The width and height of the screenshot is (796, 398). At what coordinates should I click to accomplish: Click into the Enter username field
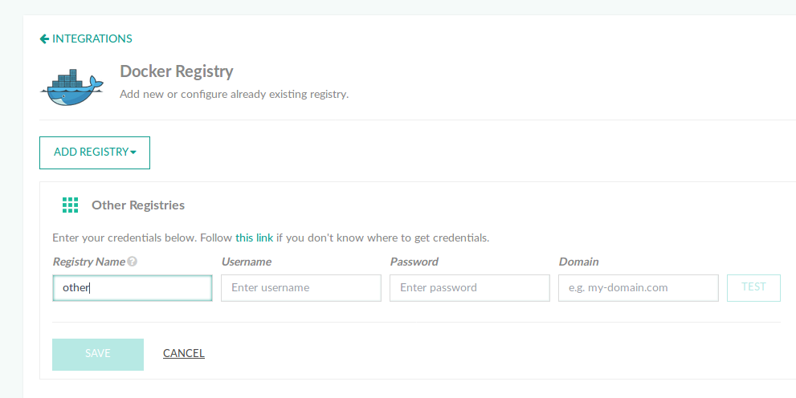[x=300, y=288]
